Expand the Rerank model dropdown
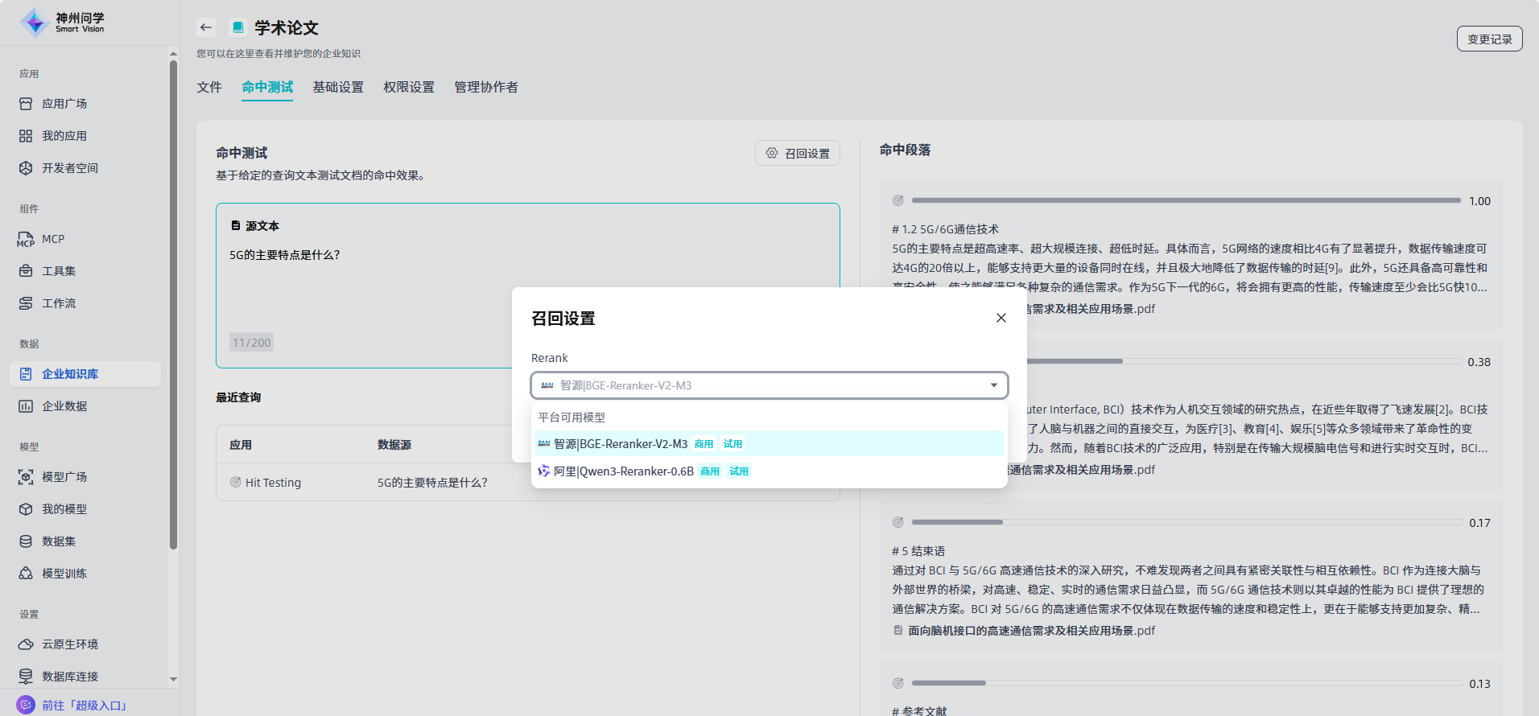The image size is (1539, 716). [769, 385]
